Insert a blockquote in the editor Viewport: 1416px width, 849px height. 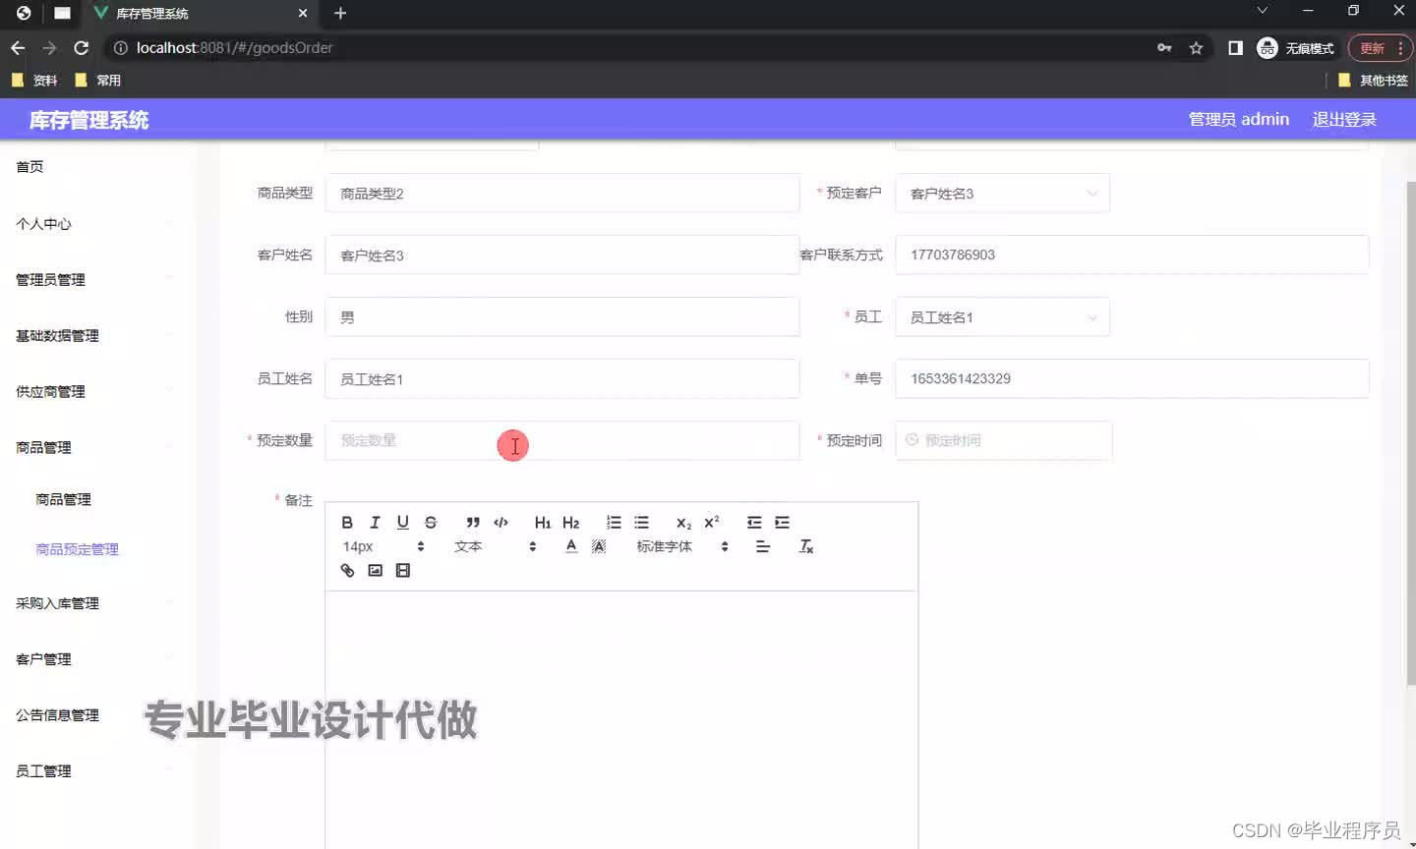(473, 522)
